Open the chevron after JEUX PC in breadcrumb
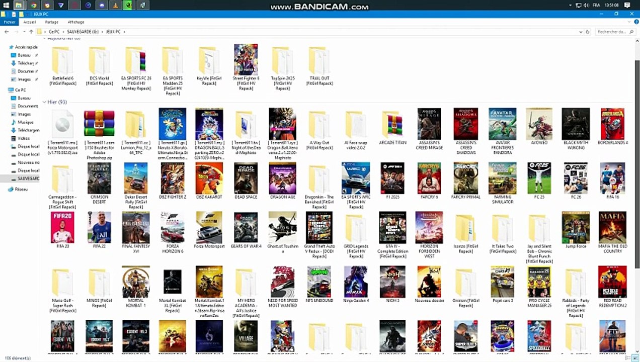The image size is (640, 362). tap(124, 32)
